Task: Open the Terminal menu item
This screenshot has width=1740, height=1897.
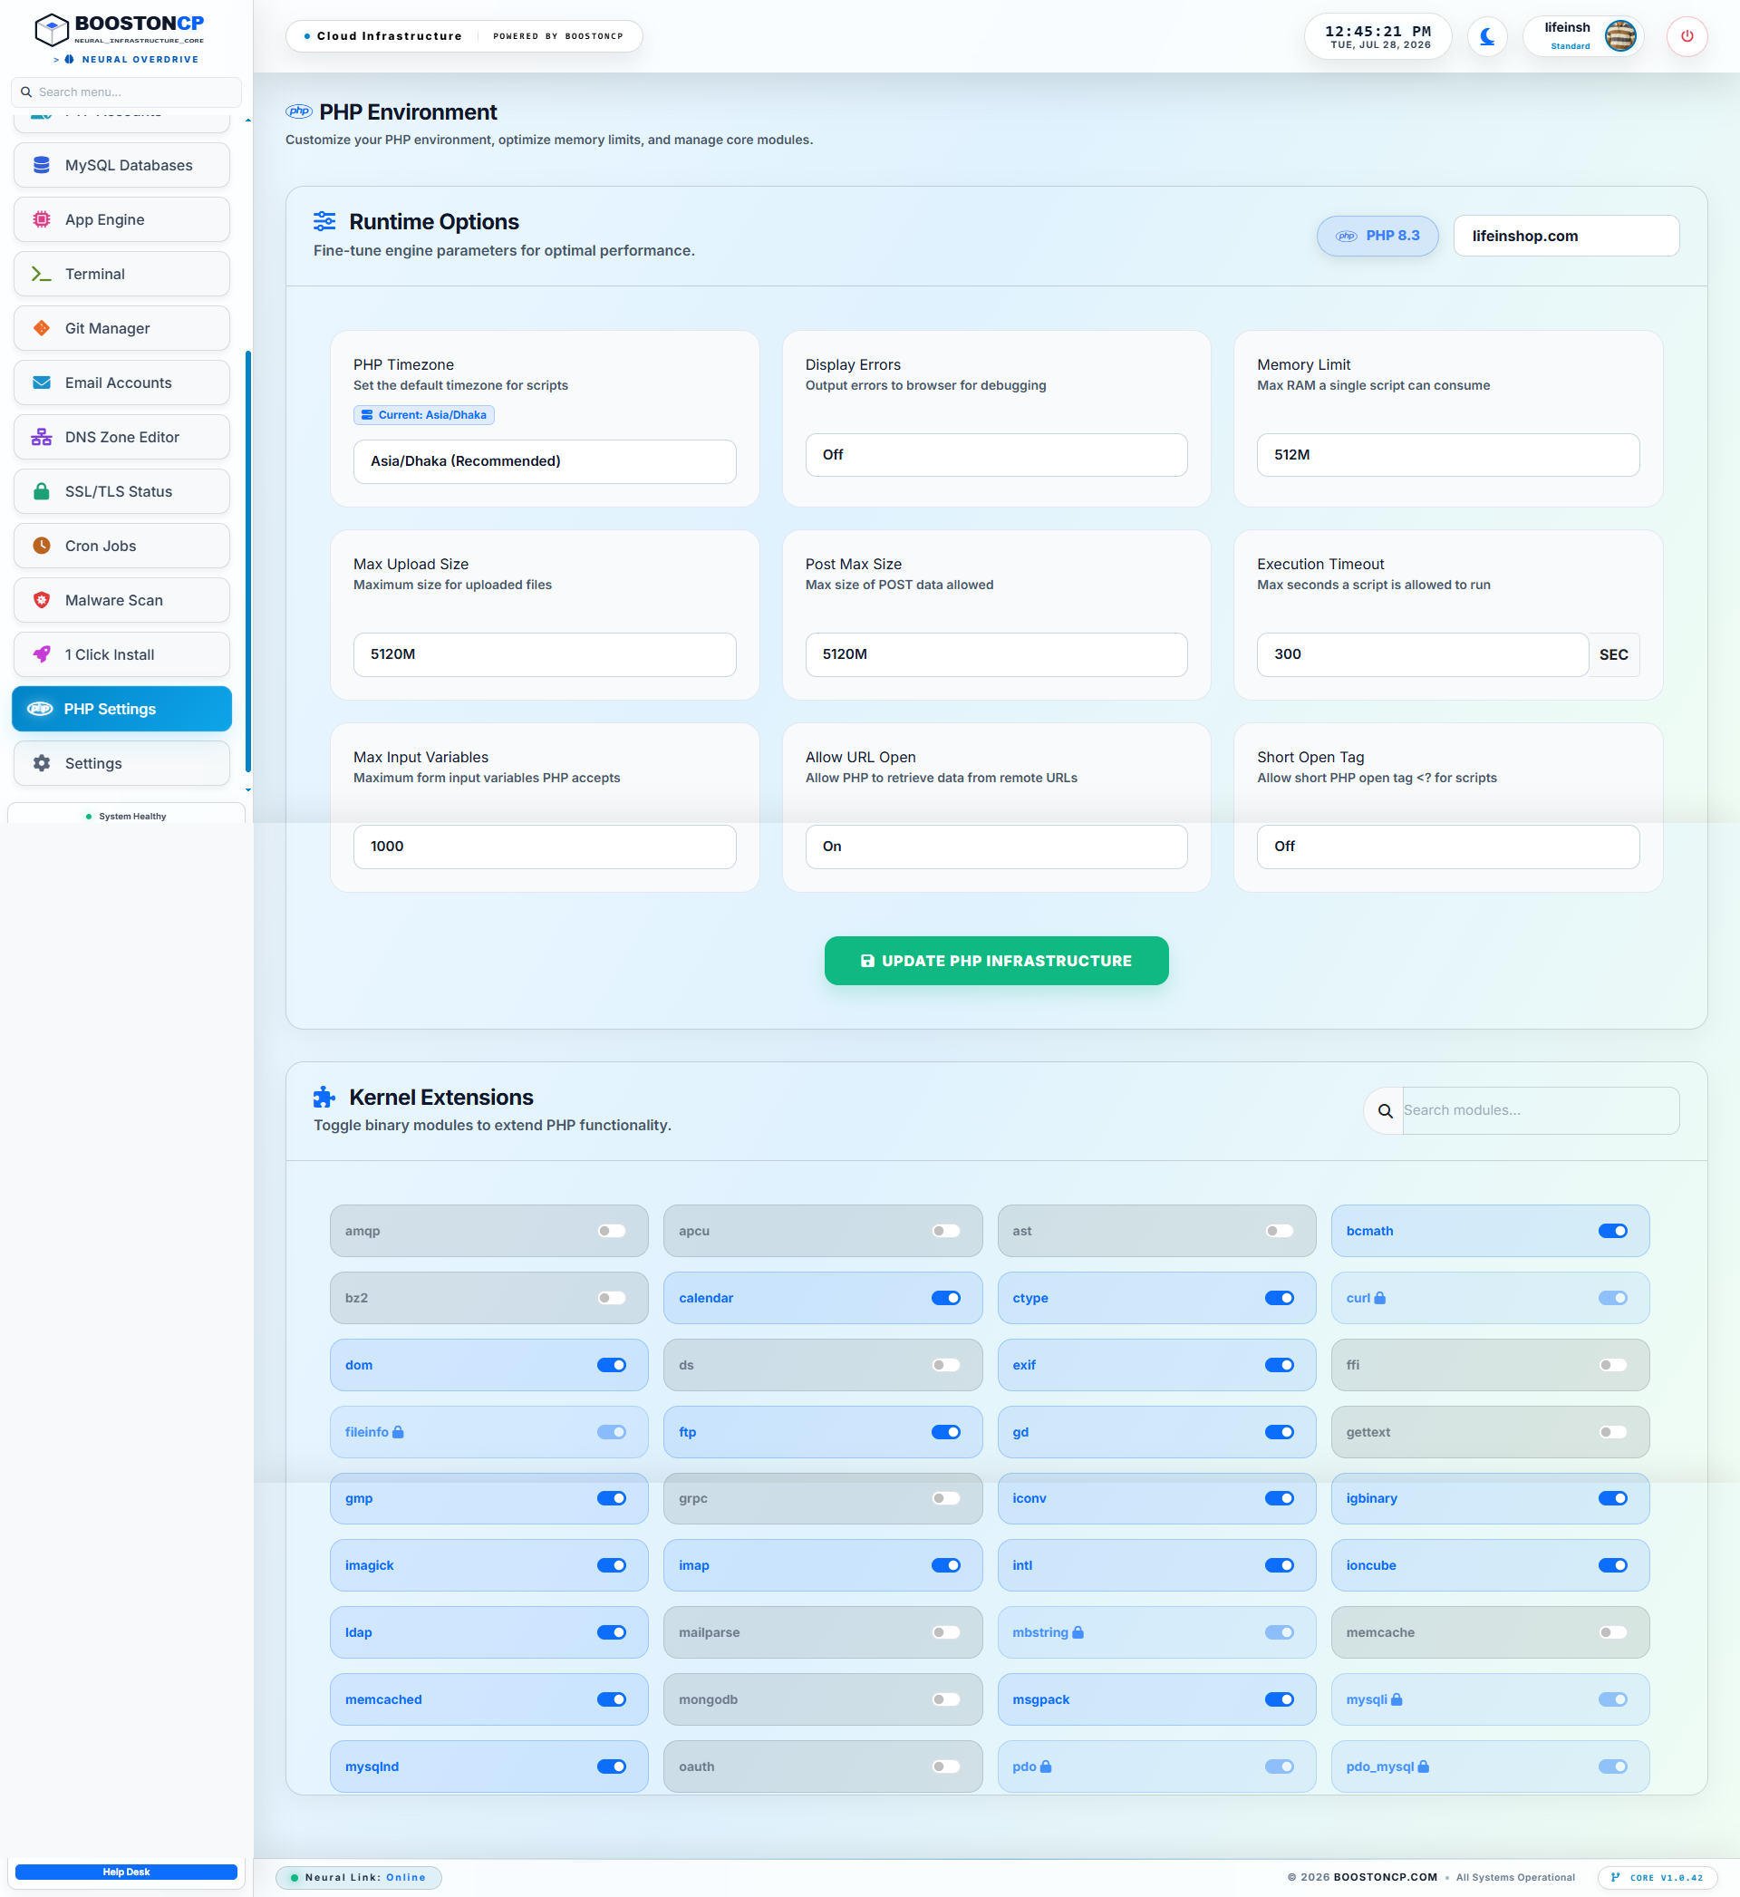Action: point(121,274)
